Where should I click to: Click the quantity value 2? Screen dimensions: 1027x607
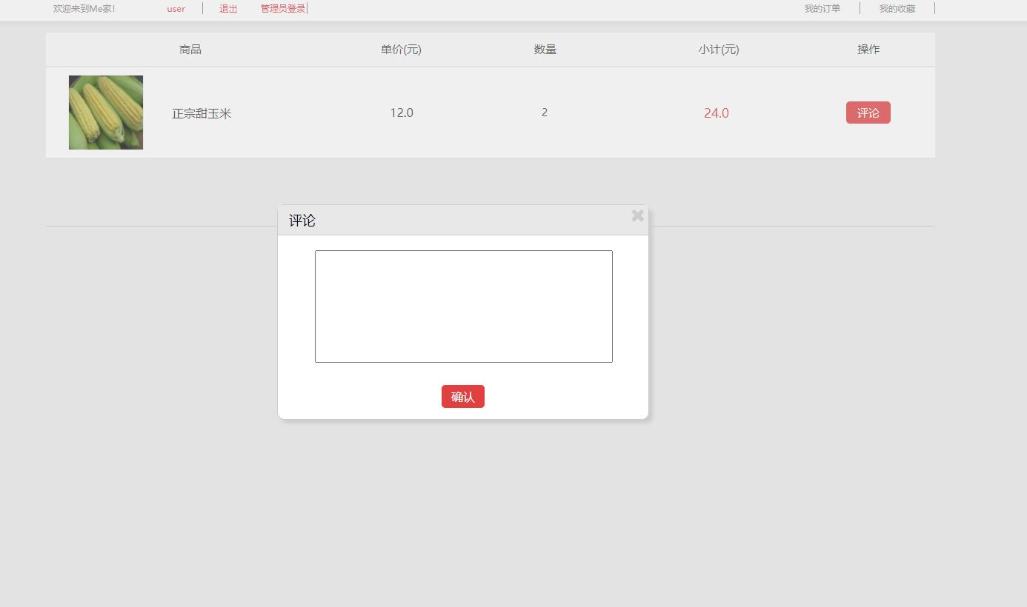(x=545, y=113)
